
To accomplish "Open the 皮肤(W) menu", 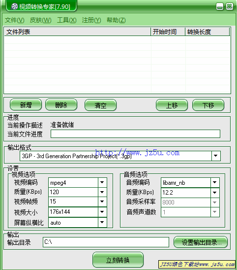I will [40, 20].
